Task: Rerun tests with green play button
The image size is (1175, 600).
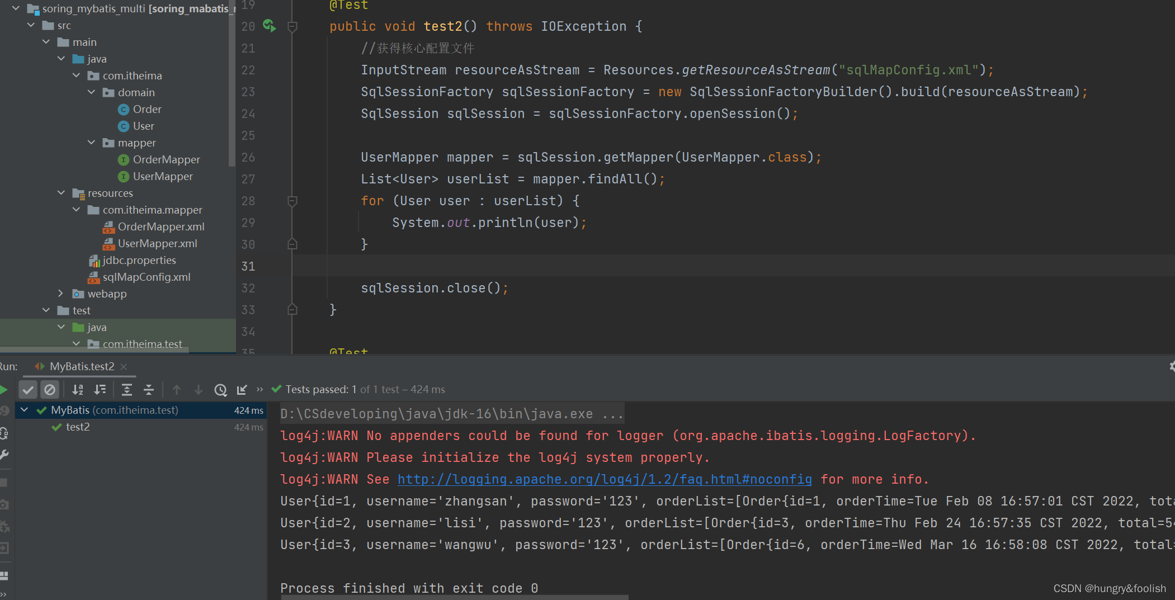Action: (x=3, y=390)
